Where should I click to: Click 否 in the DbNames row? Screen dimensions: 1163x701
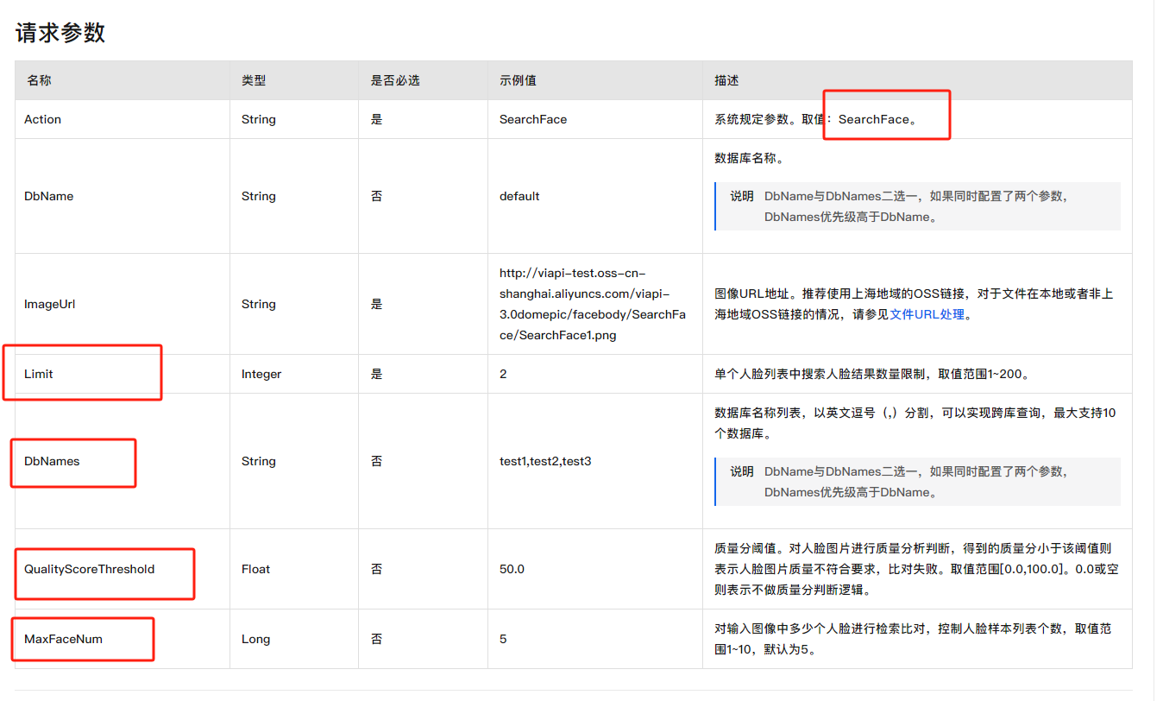[376, 461]
